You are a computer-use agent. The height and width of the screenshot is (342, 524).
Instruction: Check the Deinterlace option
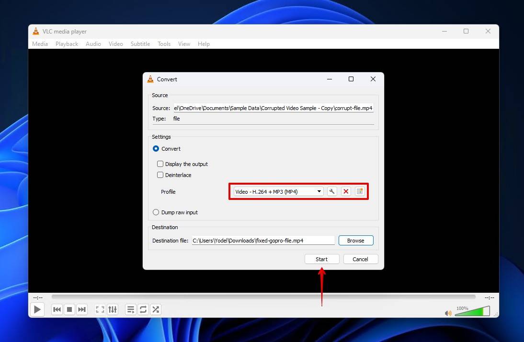(160, 175)
